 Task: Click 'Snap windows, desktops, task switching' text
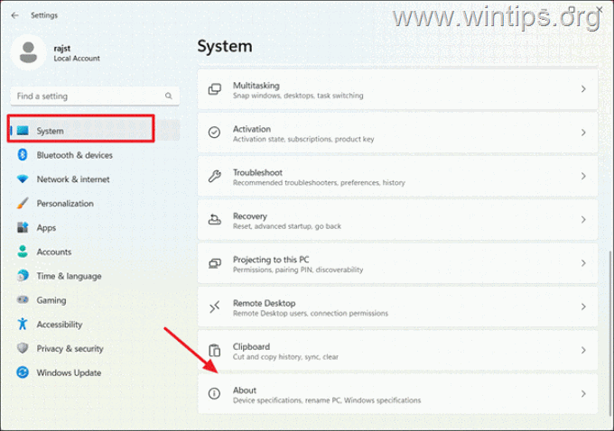[x=298, y=96]
